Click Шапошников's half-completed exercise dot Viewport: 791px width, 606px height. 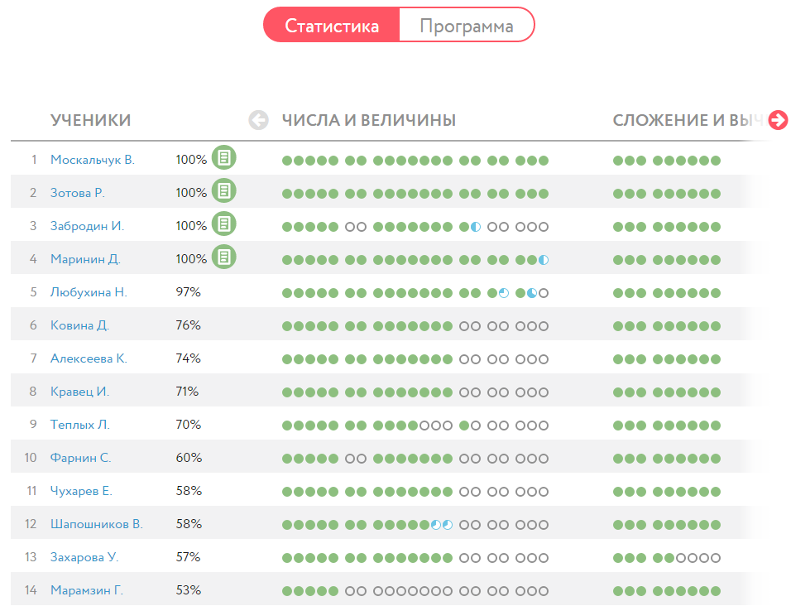pyautogui.click(x=436, y=523)
